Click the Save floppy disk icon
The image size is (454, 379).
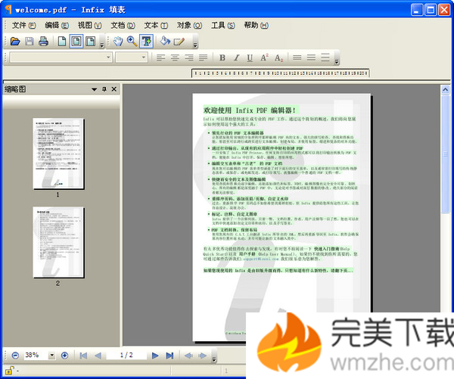pos(30,42)
